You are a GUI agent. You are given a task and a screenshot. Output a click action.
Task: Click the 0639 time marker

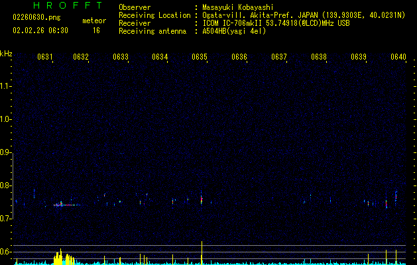tap(359, 56)
